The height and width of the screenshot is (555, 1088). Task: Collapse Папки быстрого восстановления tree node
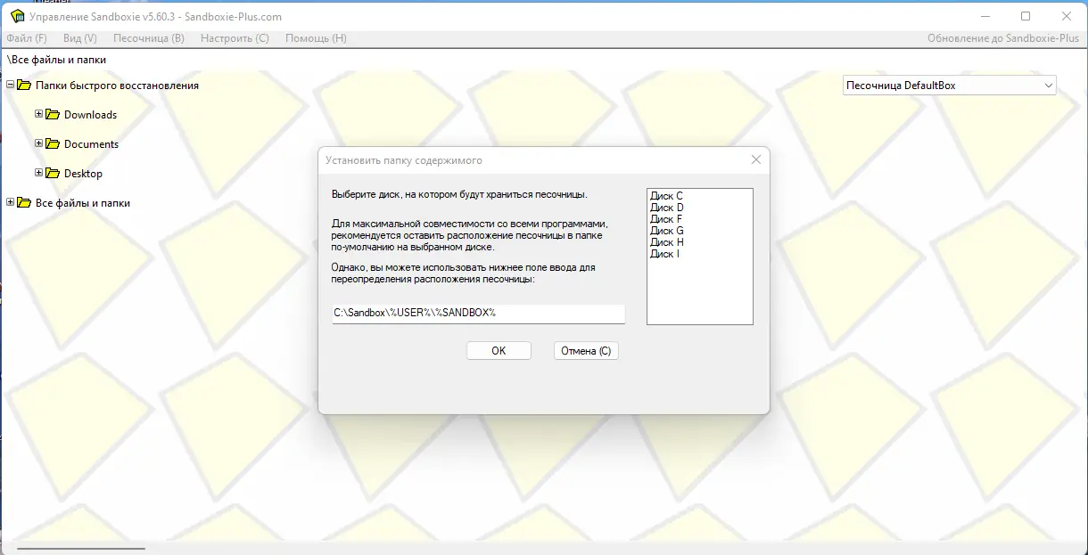pyautogui.click(x=11, y=85)
